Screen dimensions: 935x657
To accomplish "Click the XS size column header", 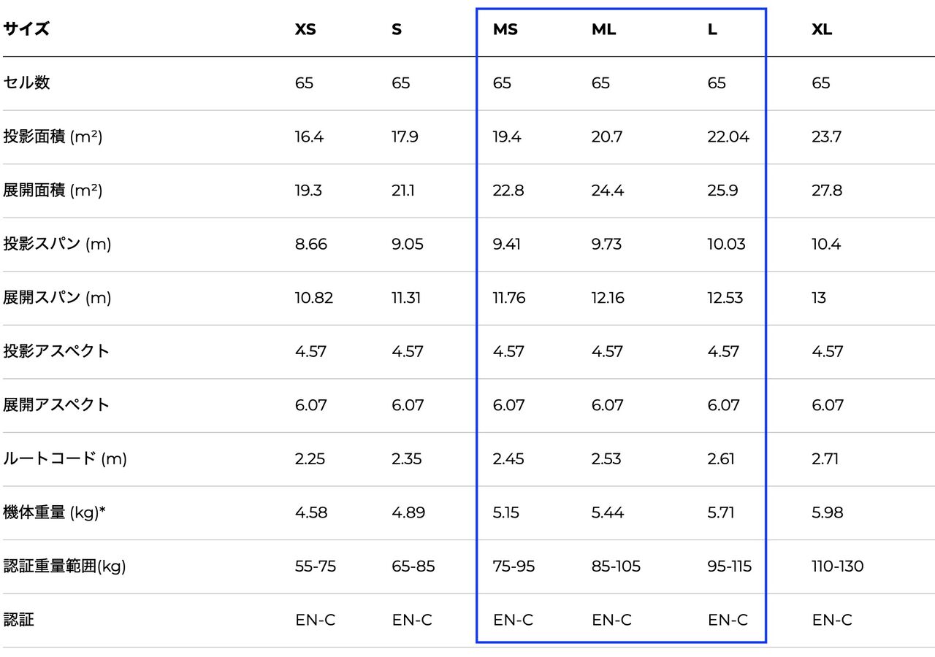I will click(x=305, y=30).
